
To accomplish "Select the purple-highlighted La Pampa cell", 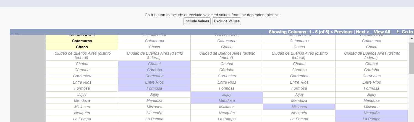I will point(371,119).
